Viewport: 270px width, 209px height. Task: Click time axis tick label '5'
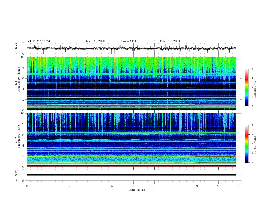coord(133,186)
